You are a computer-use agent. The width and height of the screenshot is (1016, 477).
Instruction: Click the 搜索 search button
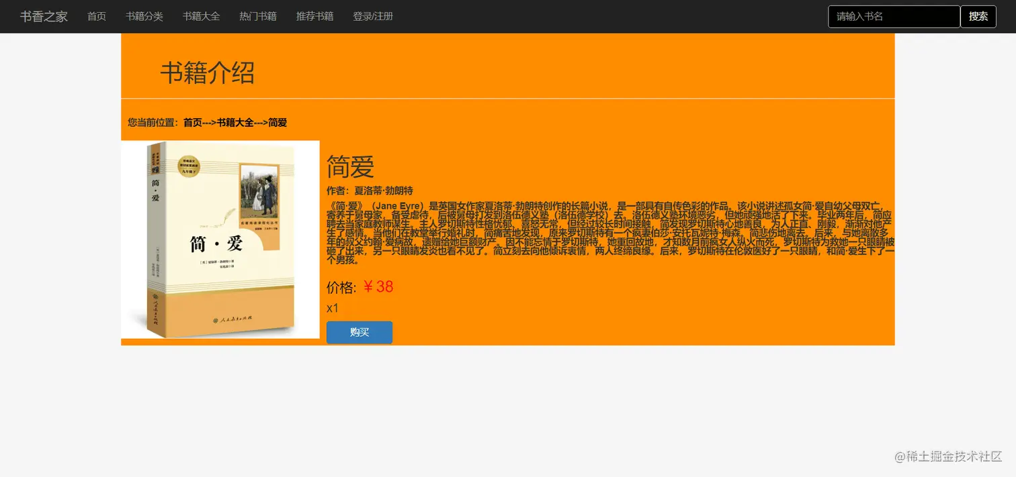click(978, 17)
